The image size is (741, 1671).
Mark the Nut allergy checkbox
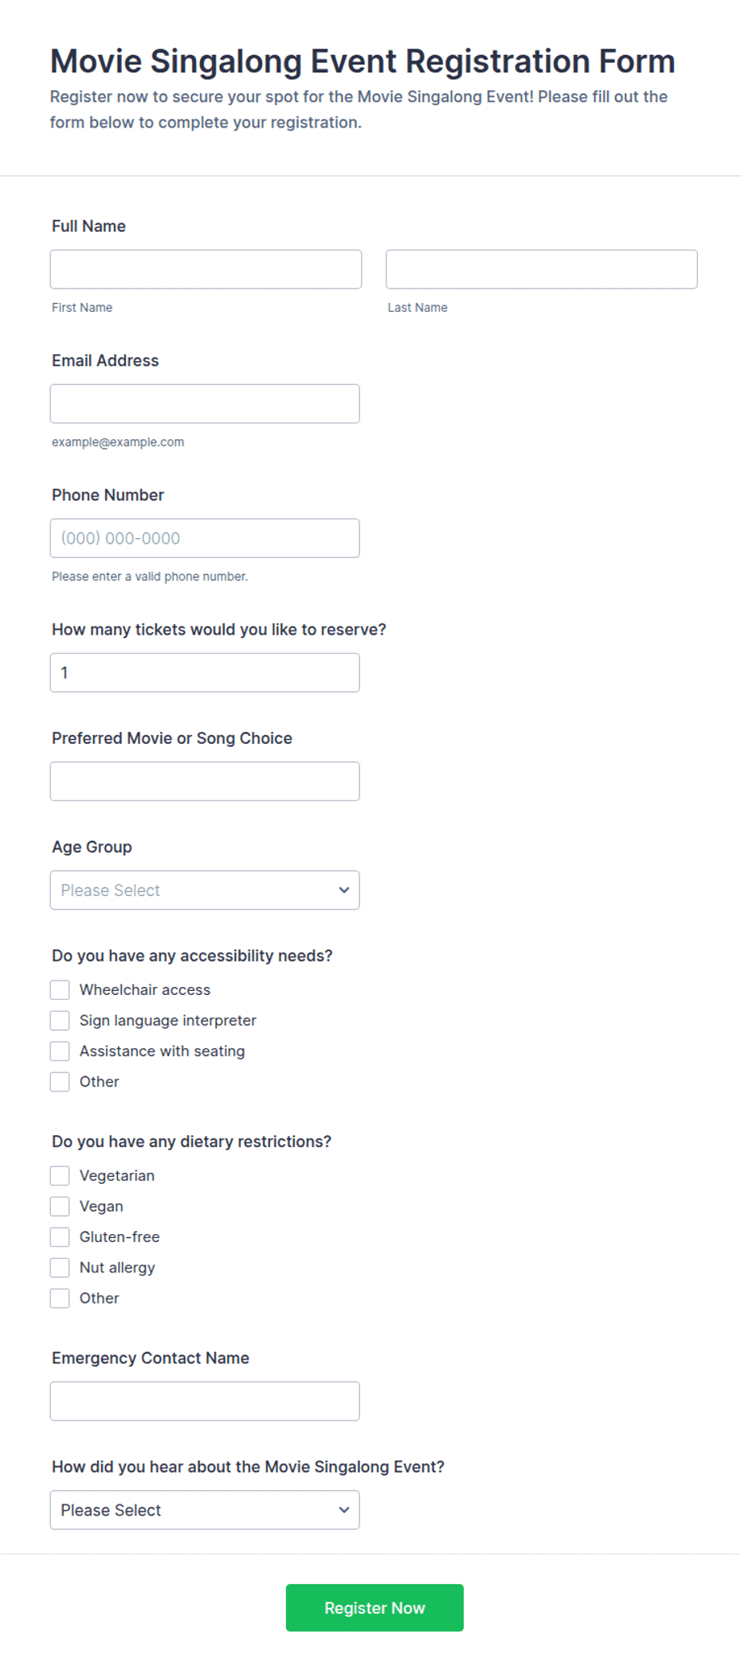[60, 1268]
